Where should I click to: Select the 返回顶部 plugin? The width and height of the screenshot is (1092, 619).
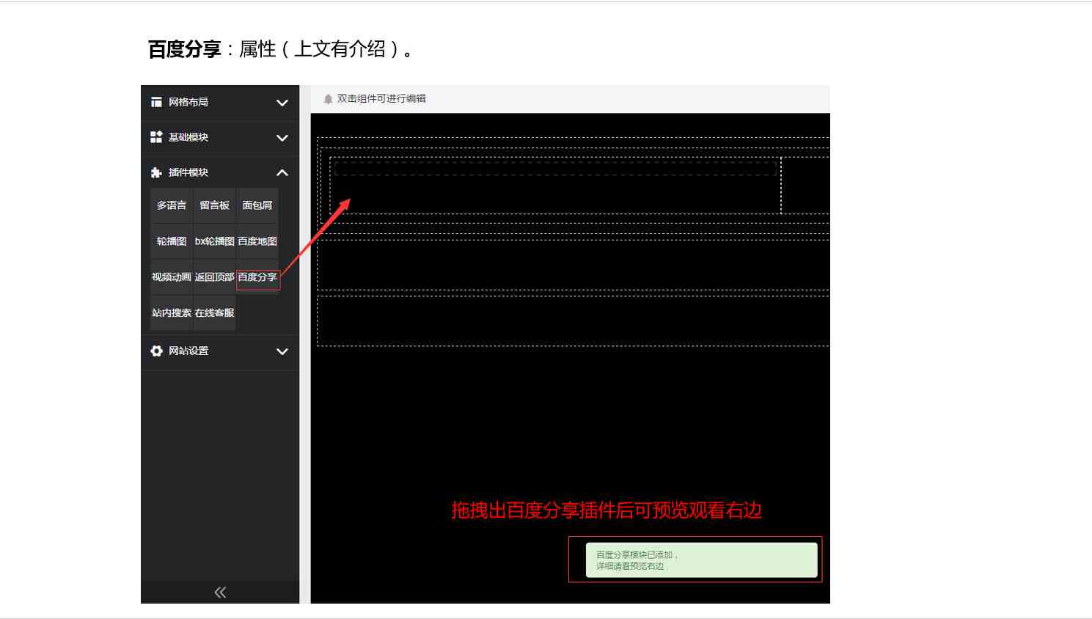click(x=215, y=277)
